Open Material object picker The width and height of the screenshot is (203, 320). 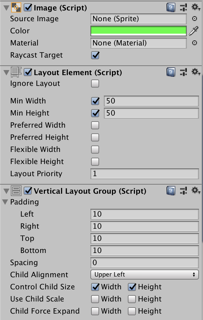[195, 43]
